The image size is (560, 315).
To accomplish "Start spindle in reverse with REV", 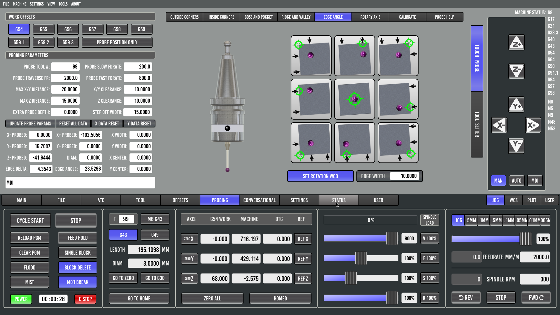I will click(466, 297).
